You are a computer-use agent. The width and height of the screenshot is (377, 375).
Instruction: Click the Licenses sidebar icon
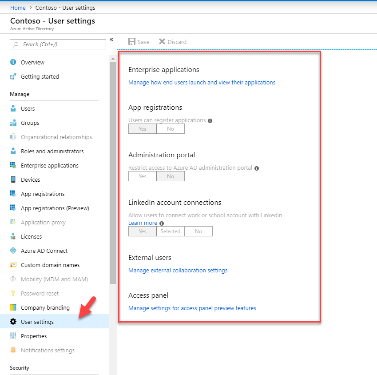(x=13, y=236)
